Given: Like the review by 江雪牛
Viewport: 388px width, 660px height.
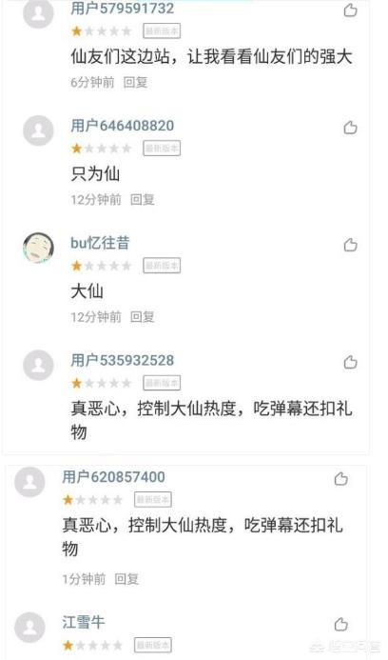Looking at the screenshot, I should 340,624.
